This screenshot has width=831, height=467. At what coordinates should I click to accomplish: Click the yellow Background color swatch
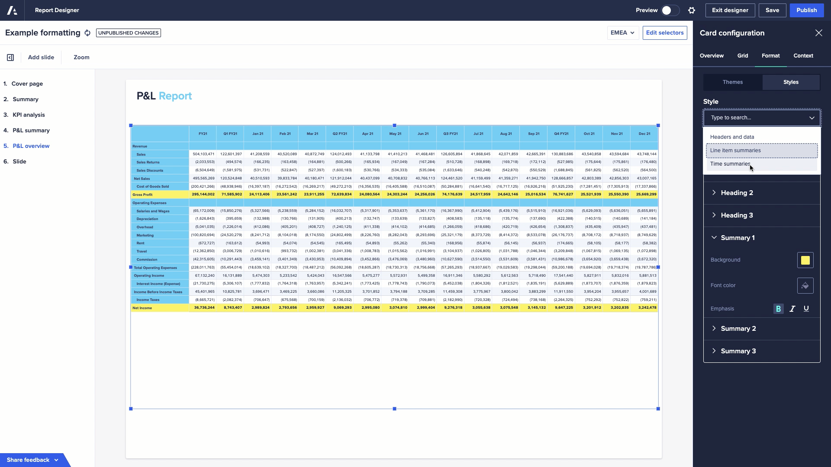[x=805, y=260]
